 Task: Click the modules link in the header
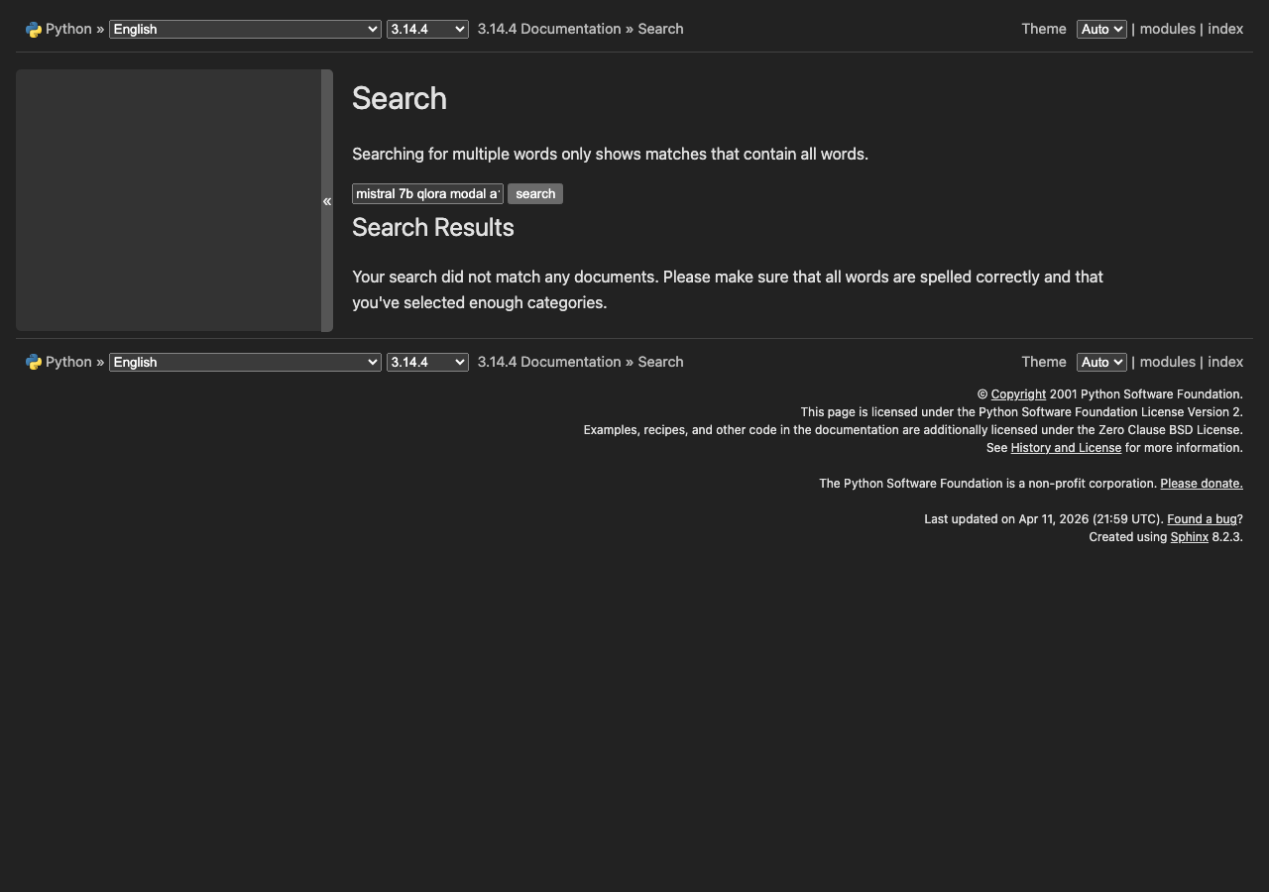click(1168, 29)
